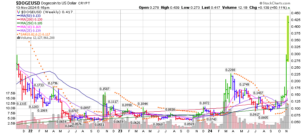Image resolution: width=306 pixels, height=134 pixels.
Task: Click the 0.0560 low price label
Action: [x=158, y=125]
